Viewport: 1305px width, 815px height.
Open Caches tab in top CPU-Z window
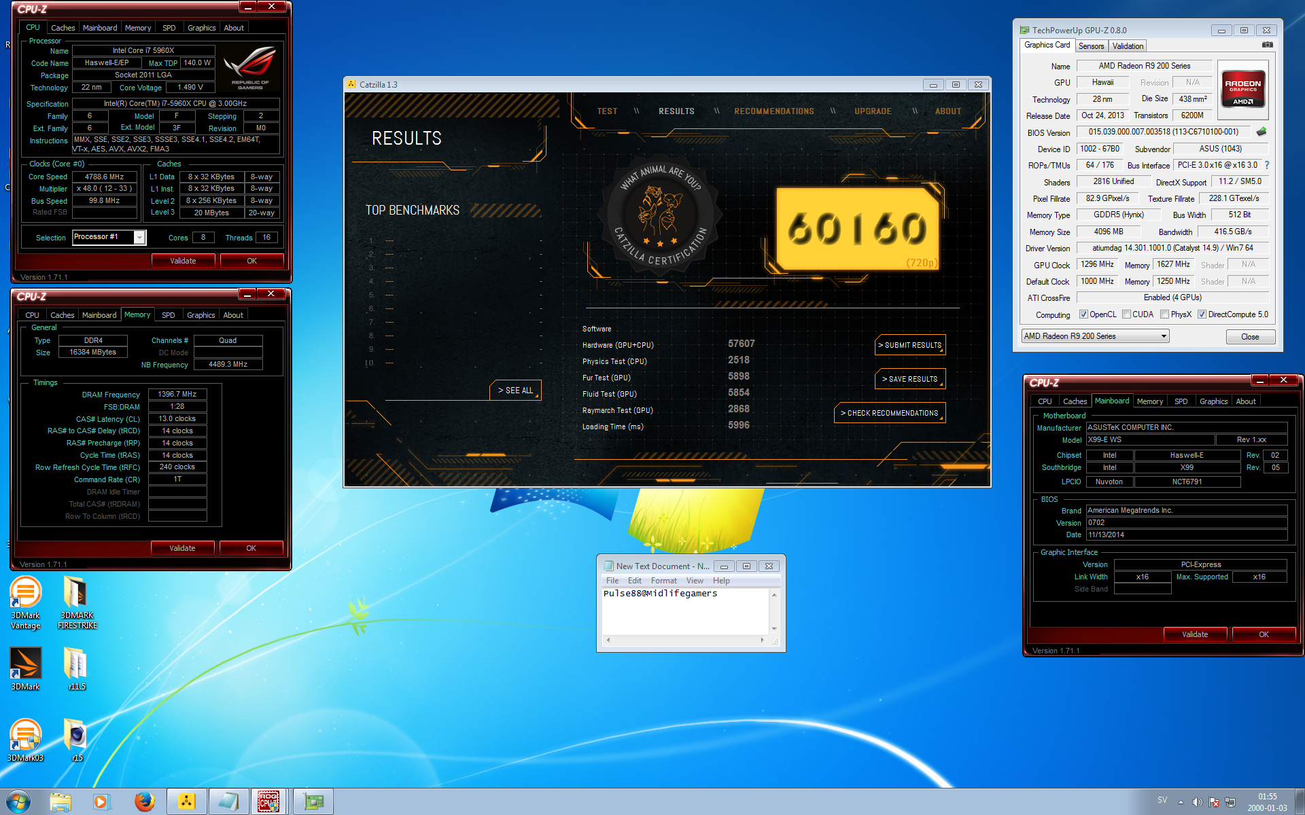[63, 28]
